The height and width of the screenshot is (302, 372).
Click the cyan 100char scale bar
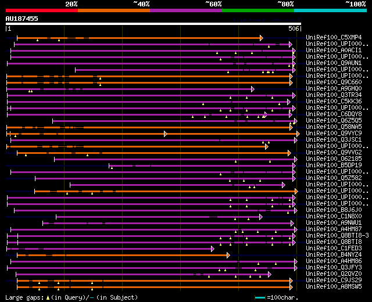(260, 298)
